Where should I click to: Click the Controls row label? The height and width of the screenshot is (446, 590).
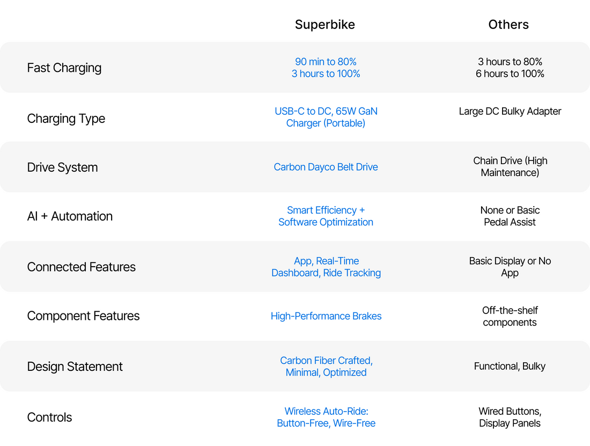(x=49, y=418)
